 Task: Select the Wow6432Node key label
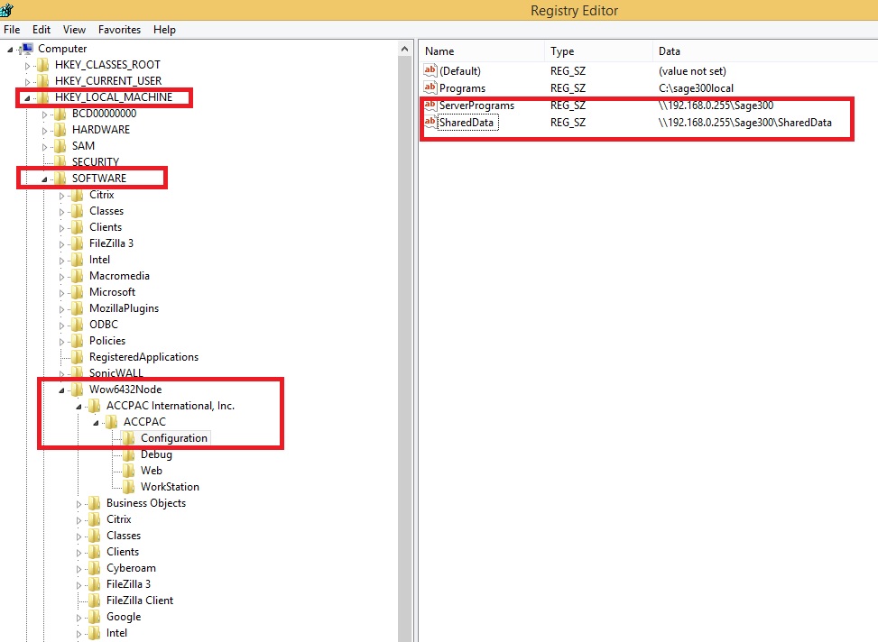[125, 390]
